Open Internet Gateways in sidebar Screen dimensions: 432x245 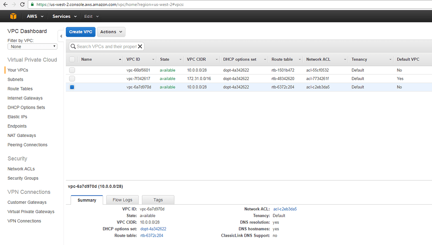(x=25, y=98)
